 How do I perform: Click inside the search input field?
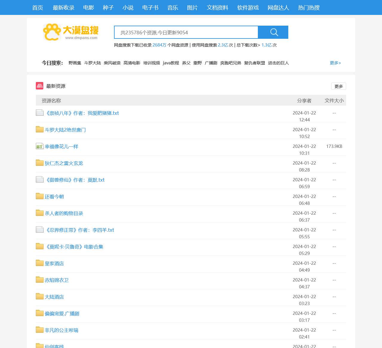(x=185, y=32)
